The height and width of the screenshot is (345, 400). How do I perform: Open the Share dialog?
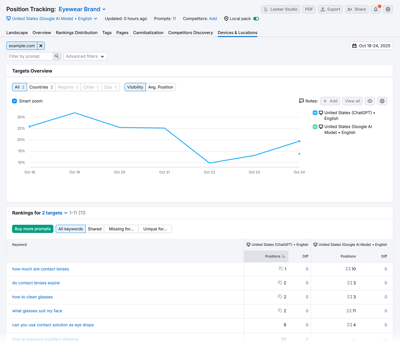(357, 9)
